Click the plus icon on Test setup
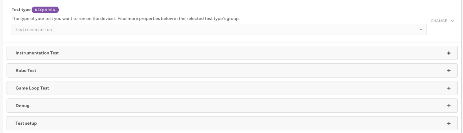The image size is (463, 133). tap(449, 123)
